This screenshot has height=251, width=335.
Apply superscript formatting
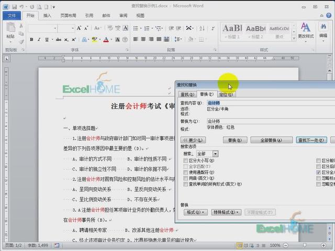pos(74,40)
